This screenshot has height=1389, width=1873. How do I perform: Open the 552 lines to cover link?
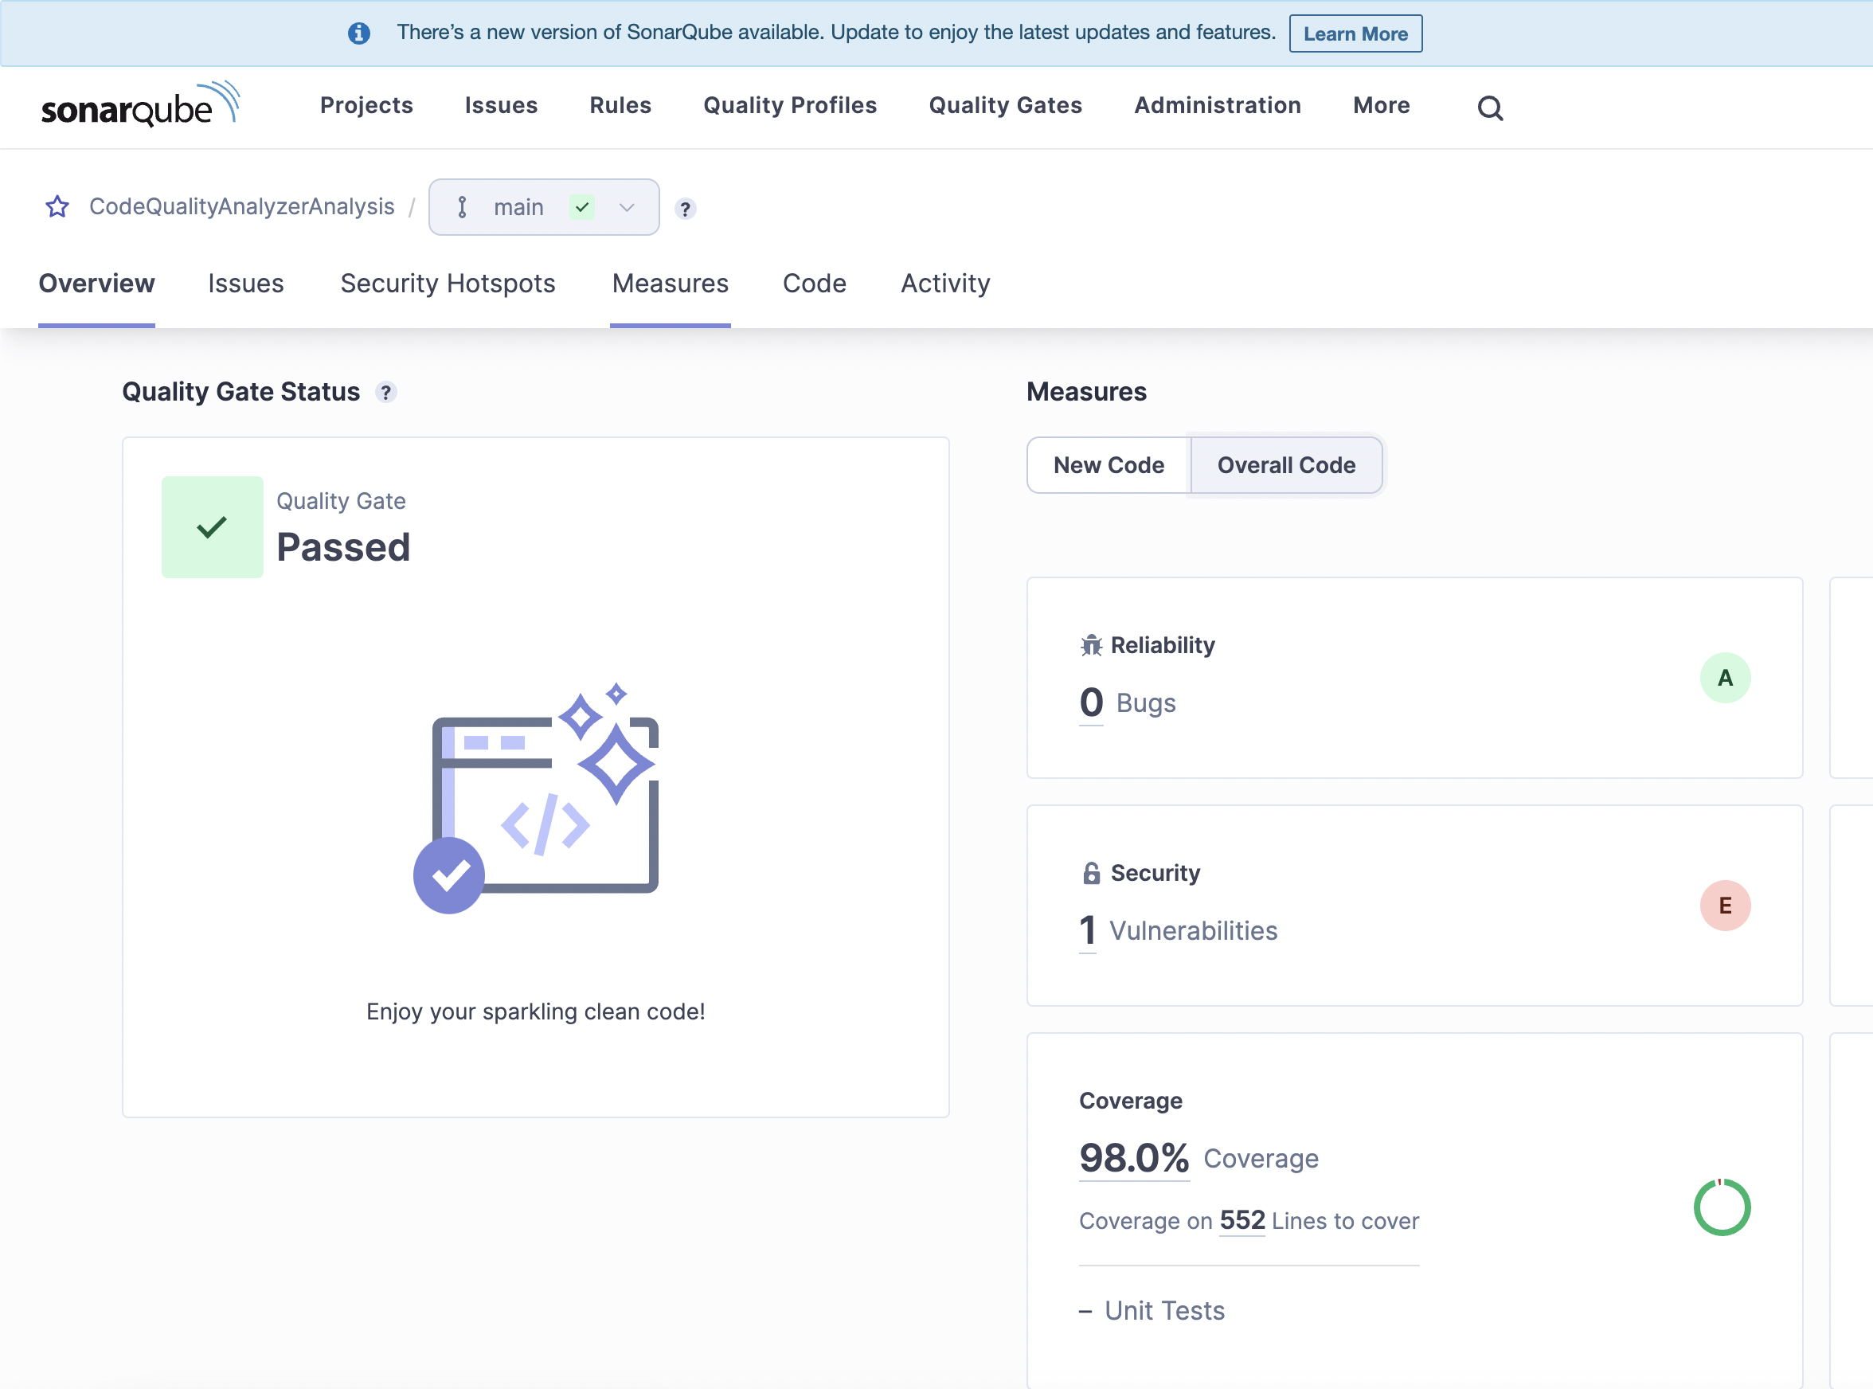[1241, 1220]
